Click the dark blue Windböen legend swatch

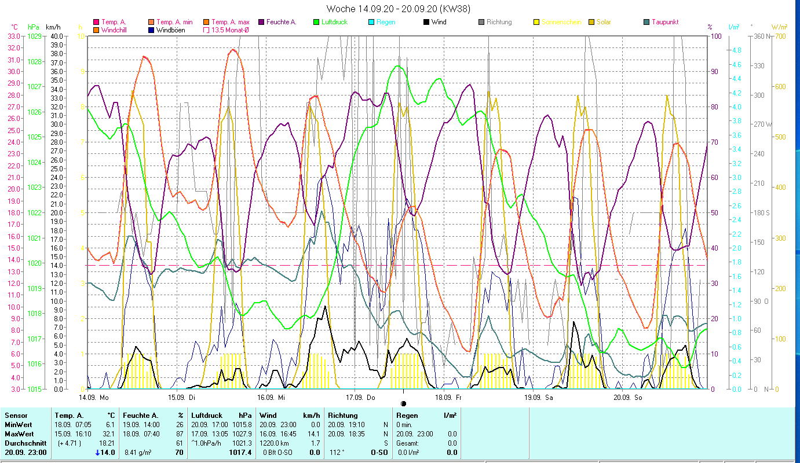click(151, 30)
